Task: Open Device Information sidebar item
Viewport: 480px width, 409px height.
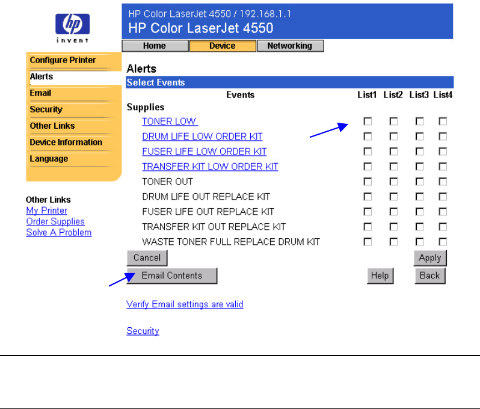Action: (x=66, y=142)
